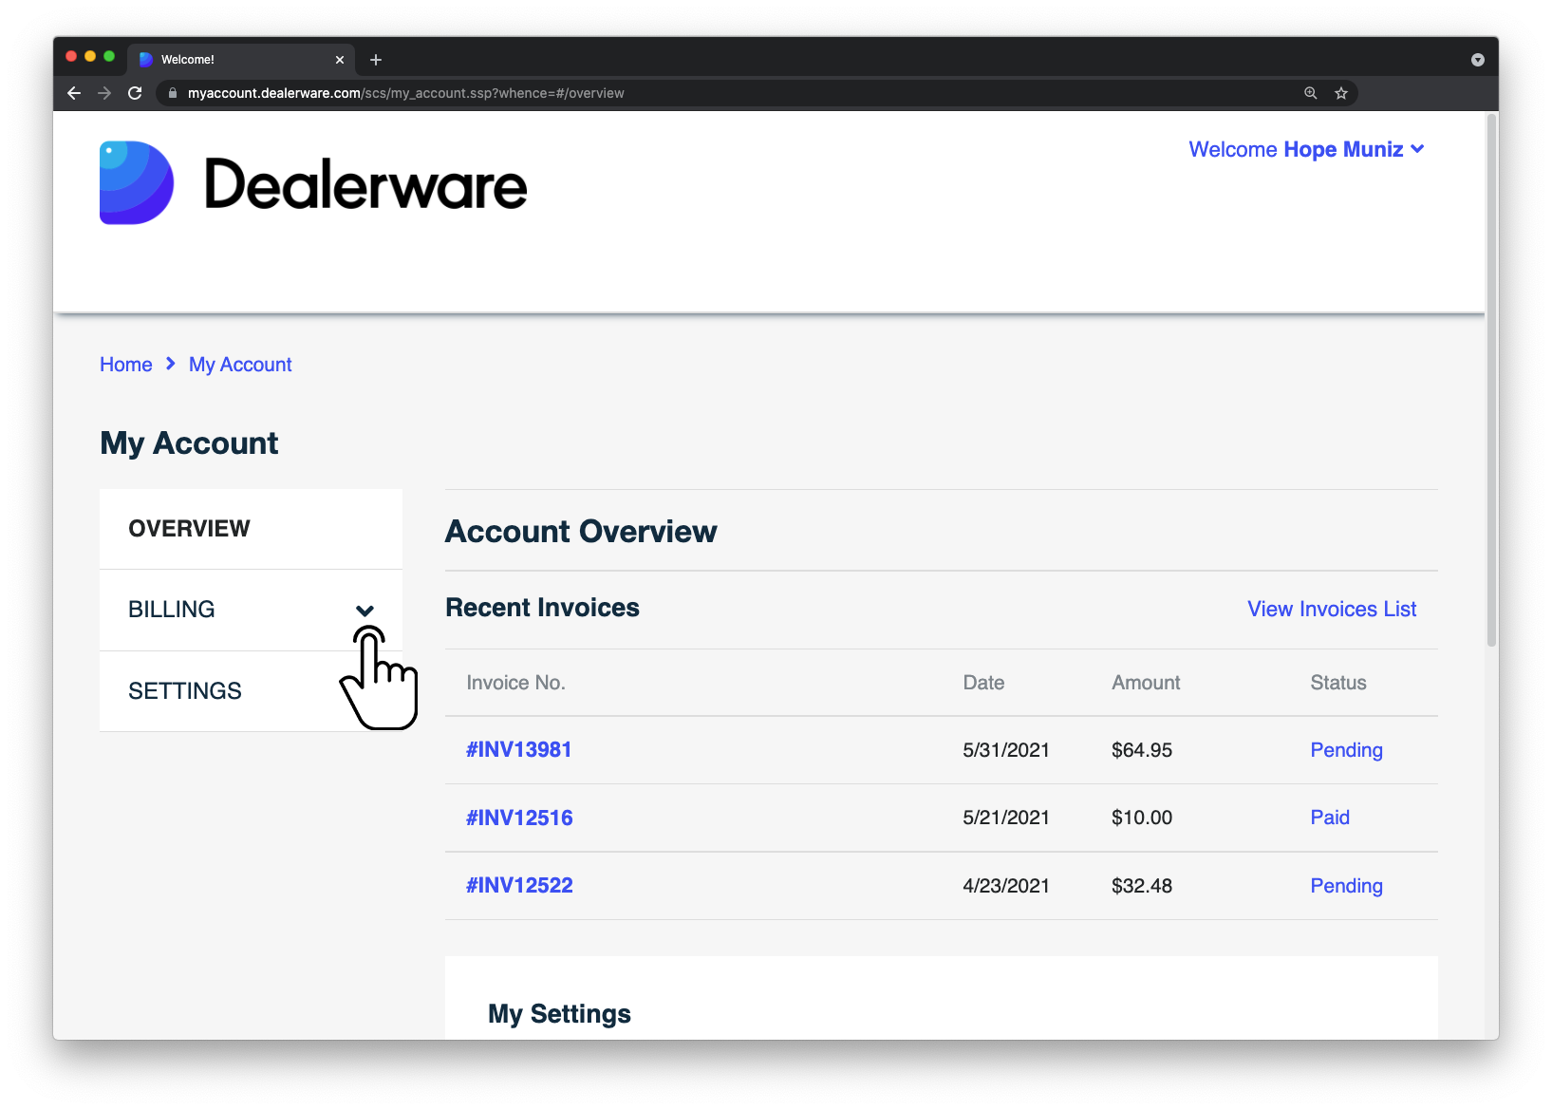Open invoice #INV13981
This screenshot has height=1110, width=1552.
(x=519, y=750)
